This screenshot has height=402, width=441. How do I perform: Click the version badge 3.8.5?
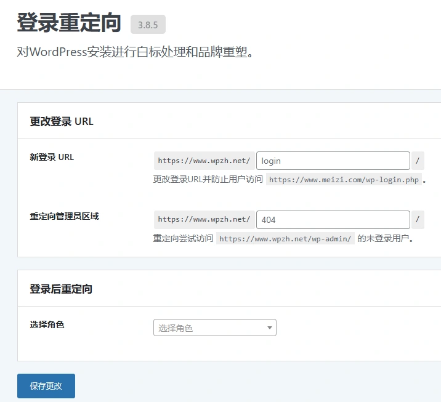point(148,25)
